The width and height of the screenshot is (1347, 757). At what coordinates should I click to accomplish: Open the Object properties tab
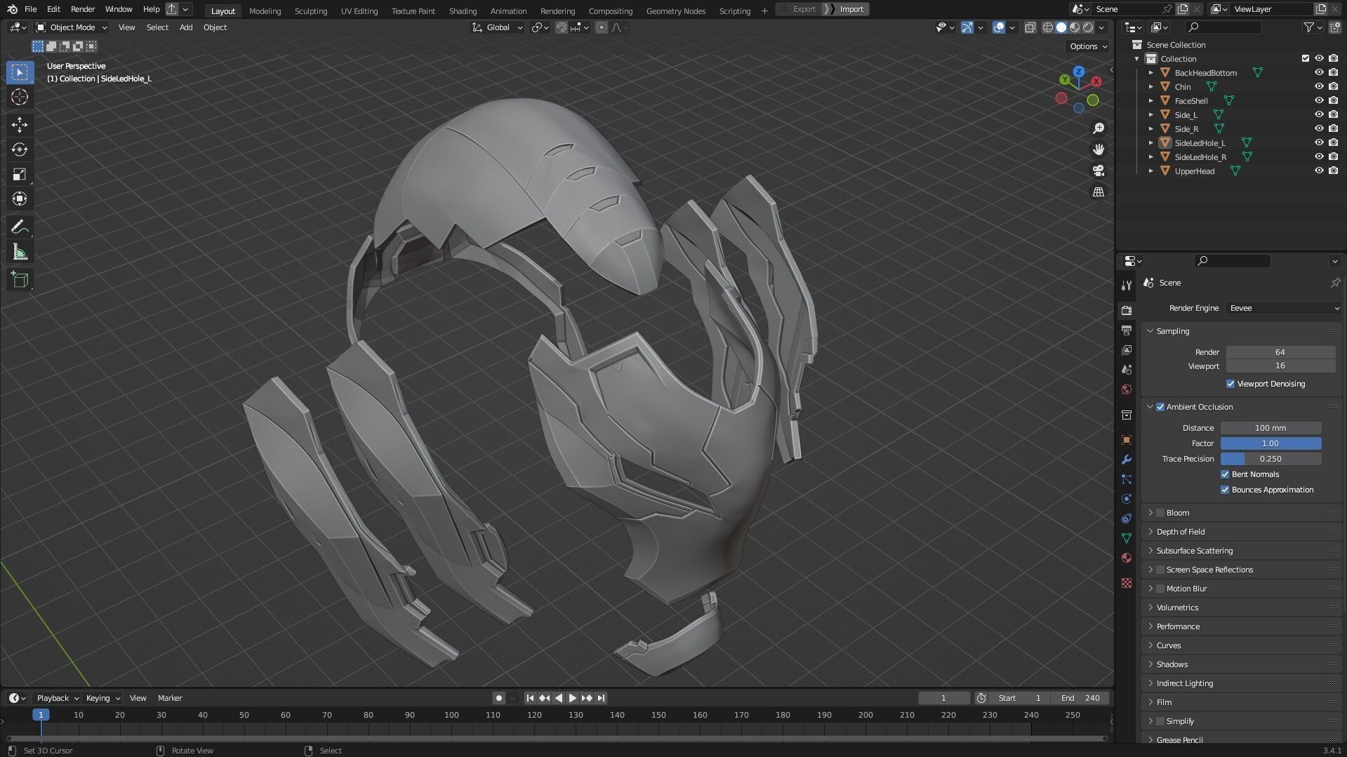[1127, 440]
